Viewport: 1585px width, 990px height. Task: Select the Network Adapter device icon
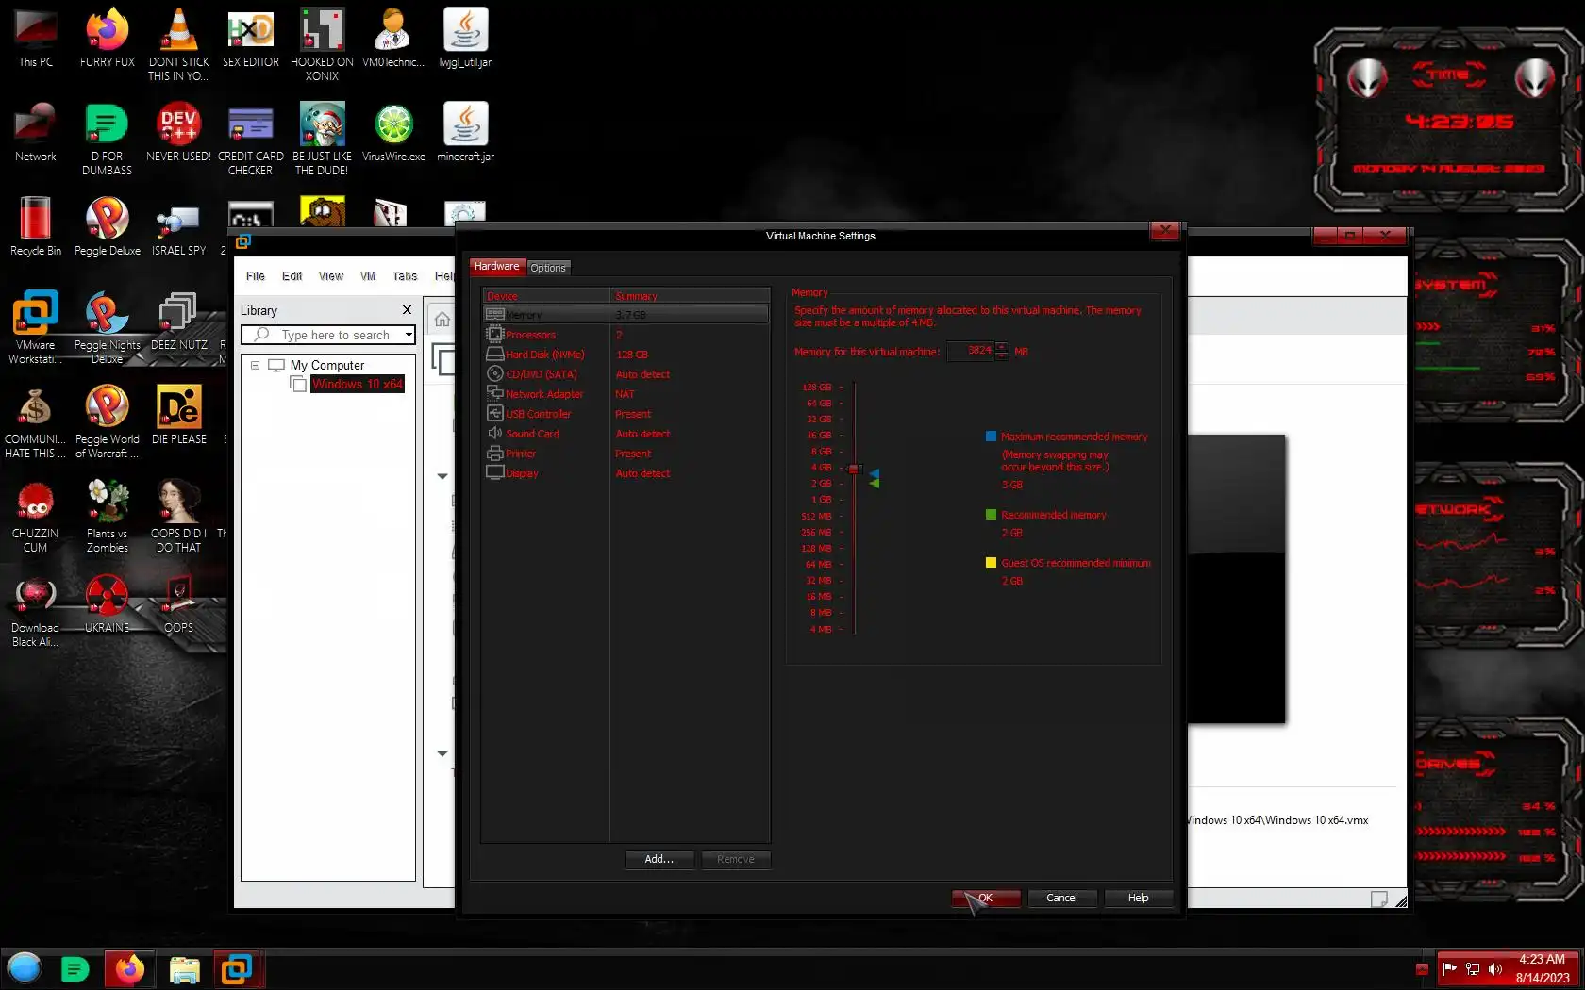pyautogui.click(x=494, y=393)
